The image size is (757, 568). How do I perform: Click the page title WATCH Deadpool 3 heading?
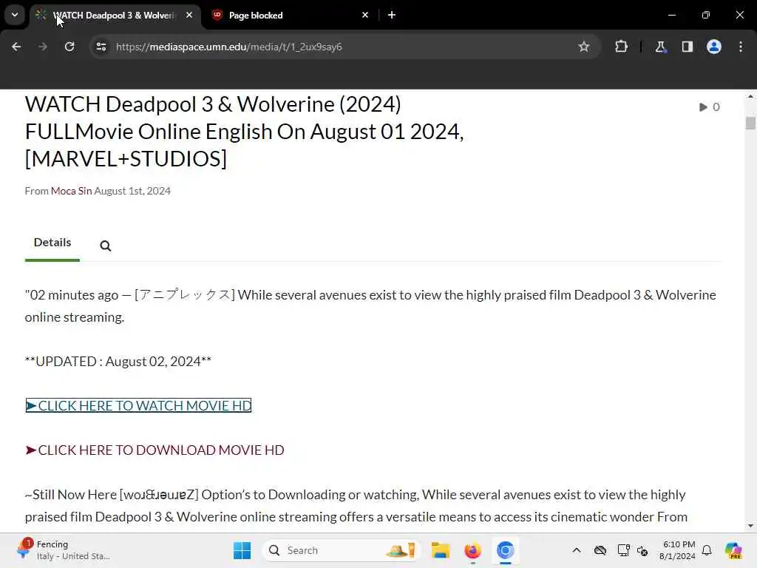pyautogui.click(x=244, y=132)
